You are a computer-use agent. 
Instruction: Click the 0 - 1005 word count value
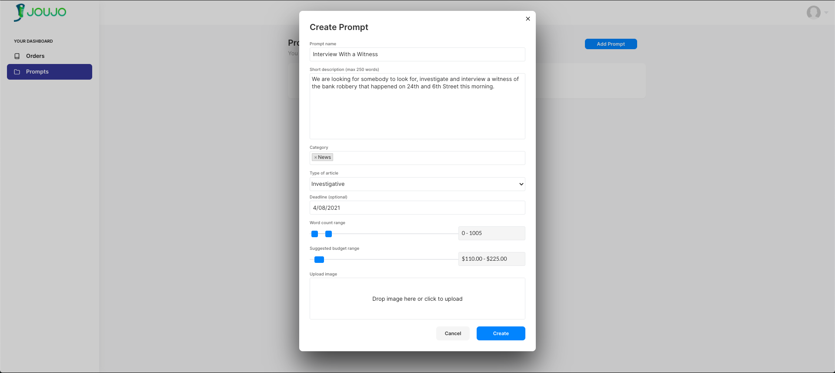491,233
